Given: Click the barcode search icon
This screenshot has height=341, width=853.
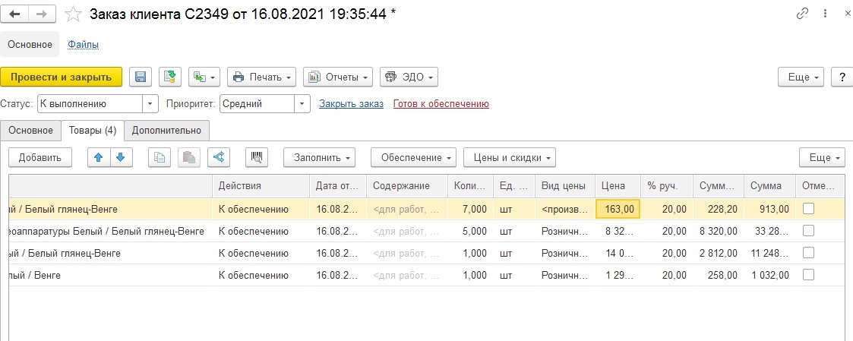Looking at the screenshot, I should click(257, 157).
